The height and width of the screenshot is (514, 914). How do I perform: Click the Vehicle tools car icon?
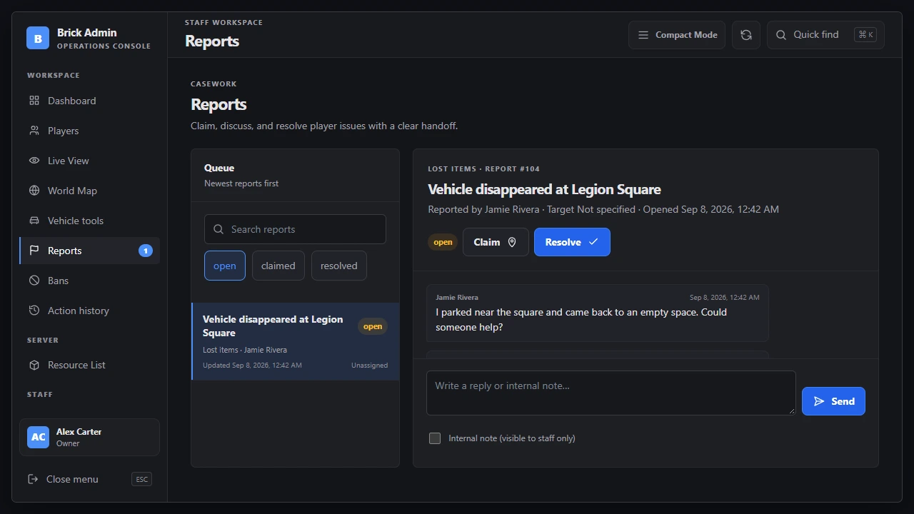click(34, 221)
